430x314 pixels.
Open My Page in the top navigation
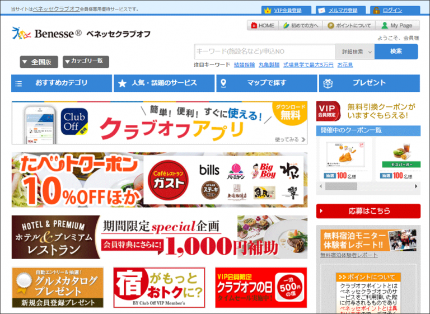coord(398,26)
